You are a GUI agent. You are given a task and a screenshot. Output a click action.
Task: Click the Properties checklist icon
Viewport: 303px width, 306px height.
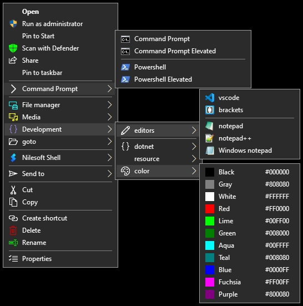coord(13,259)
